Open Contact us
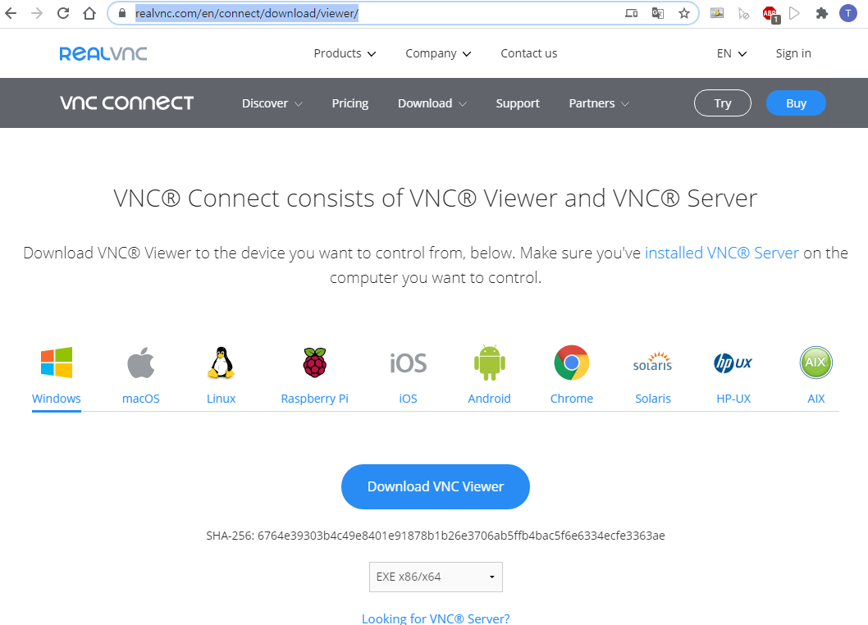This screenshot has width=868, height=625. [x=528, y=53]
